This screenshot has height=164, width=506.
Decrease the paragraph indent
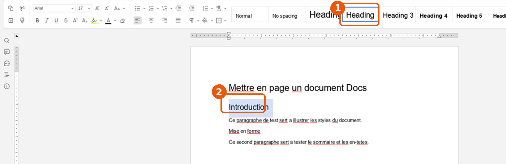pos(178,8)
